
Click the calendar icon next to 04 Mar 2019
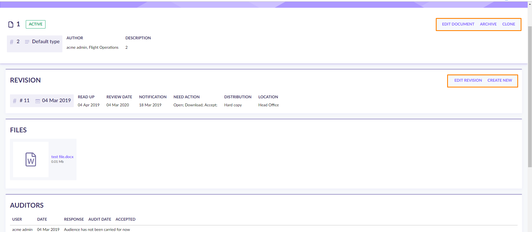[x=37, y=101]
